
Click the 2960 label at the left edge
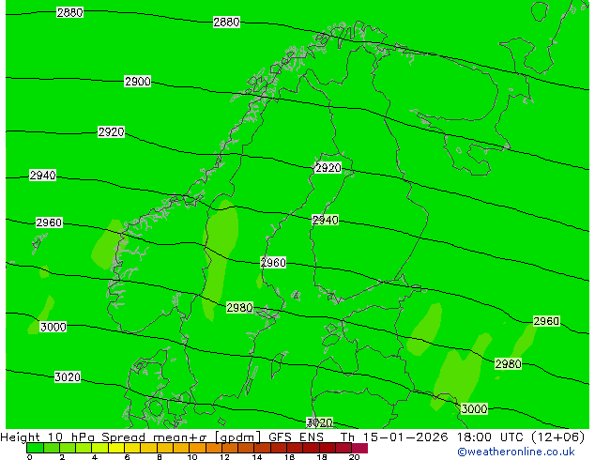pyautogui.click(x=49, y=222)
